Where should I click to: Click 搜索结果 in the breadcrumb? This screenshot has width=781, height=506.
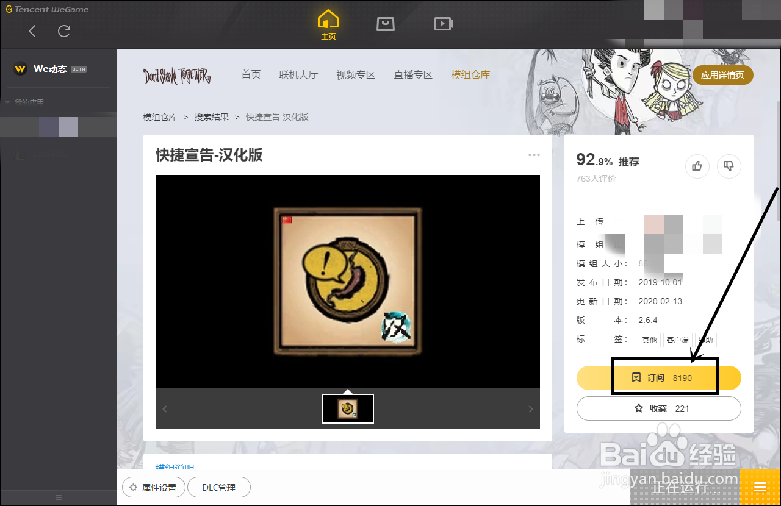coord(212,117)
